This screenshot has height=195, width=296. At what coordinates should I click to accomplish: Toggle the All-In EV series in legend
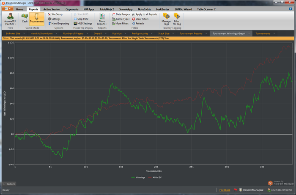coord(155,177)
